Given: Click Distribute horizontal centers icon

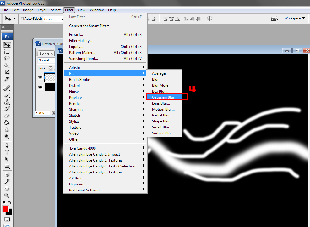Looking at the screenshot, I should (x=192, y=19).
